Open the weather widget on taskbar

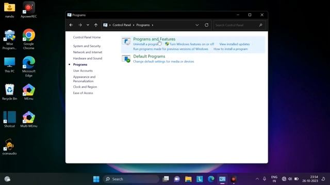7,179
